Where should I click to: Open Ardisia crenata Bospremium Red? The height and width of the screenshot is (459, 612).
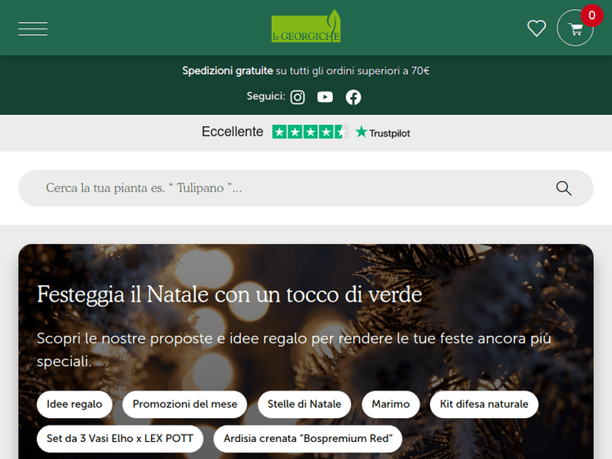point(308,439)
